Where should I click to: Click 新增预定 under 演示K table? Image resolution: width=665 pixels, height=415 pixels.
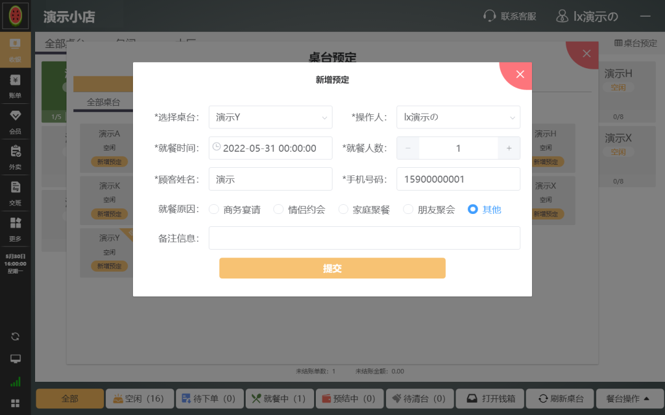pos(110,214)
